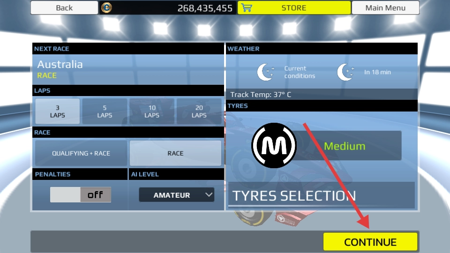Select the 3 Laps option
450x253 pixels.
pyautogui.click(x=57, y=112)
